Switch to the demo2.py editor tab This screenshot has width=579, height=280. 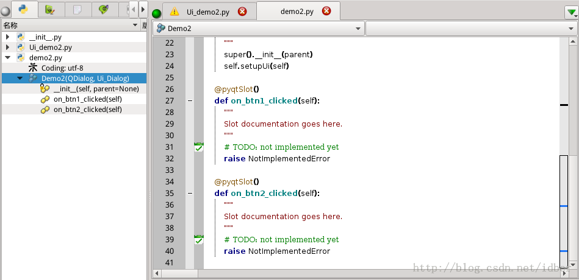pos(297,11)
